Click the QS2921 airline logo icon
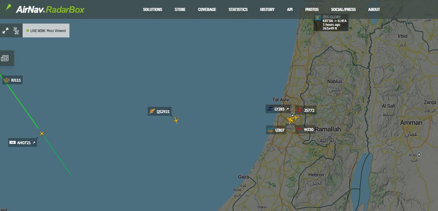438x211 pixels. (x=152, y=112)
